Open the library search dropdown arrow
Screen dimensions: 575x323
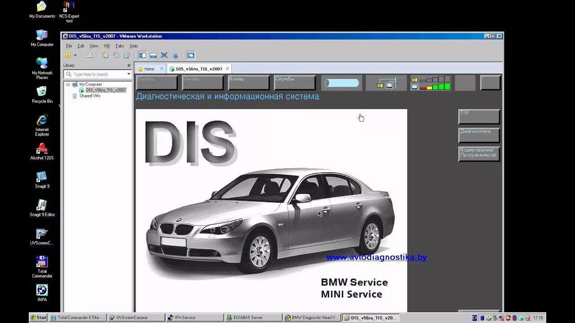tap(128, 74)
